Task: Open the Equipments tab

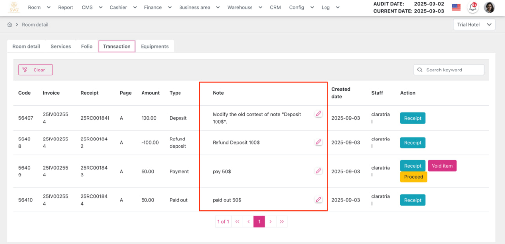Action: 154,46
